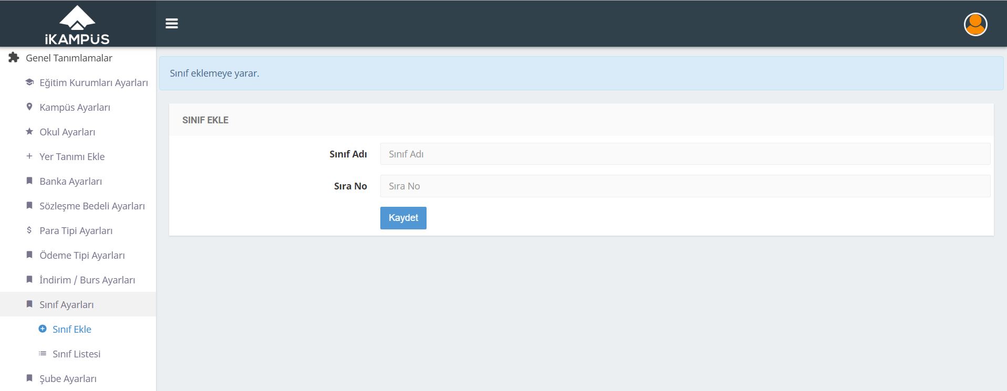Click the iKampüs logo
1007x391 pixels.
[x=77, y=25]
